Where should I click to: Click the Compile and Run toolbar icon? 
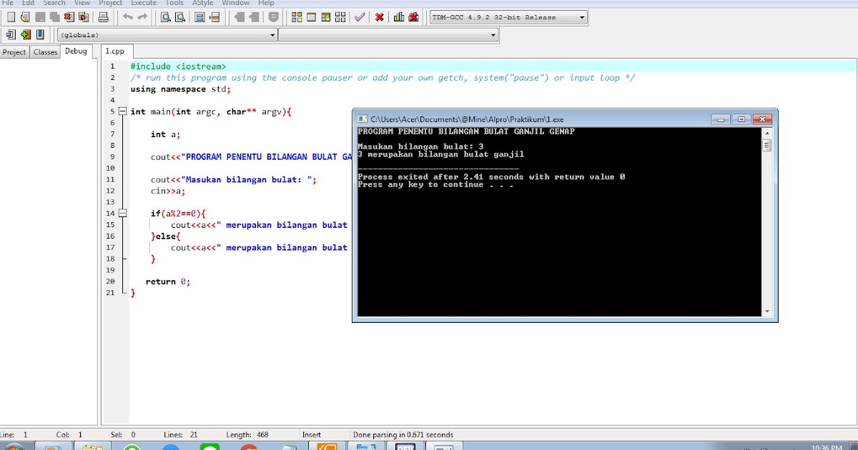(326, 17)
